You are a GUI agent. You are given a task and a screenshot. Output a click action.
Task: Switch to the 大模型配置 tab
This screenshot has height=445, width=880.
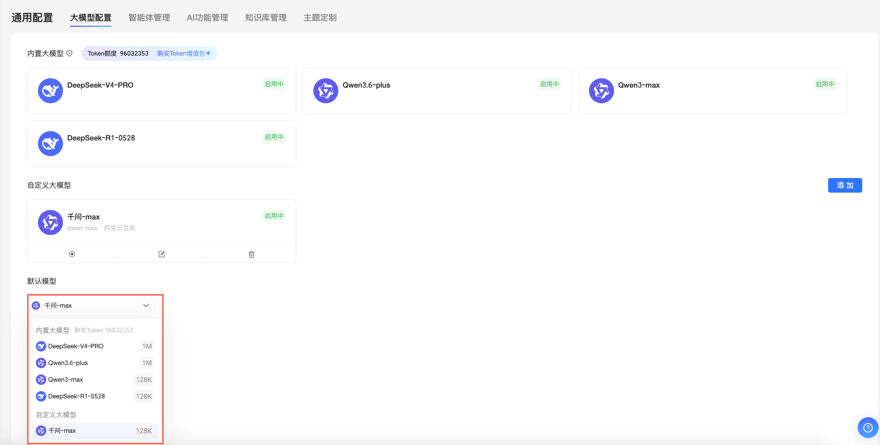pyautogui.click(x=91, y=18)
